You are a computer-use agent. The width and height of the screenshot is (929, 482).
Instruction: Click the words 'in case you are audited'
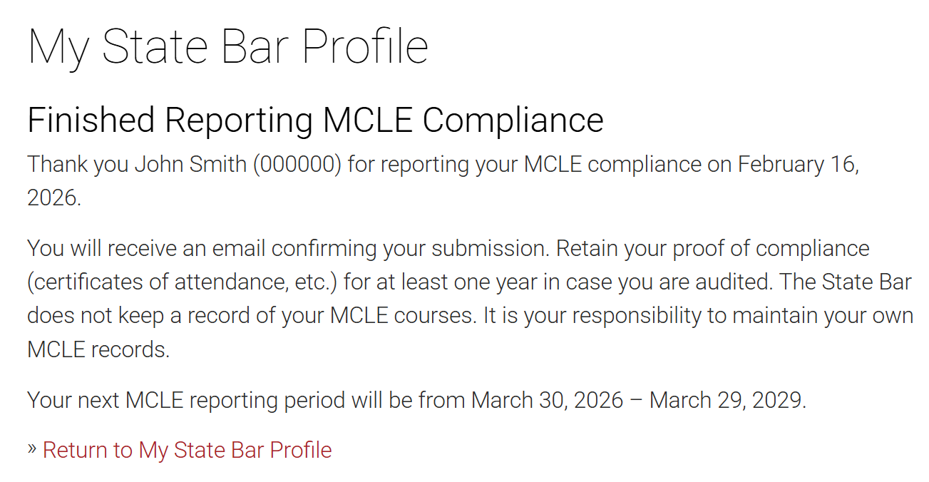pos(684,282)
